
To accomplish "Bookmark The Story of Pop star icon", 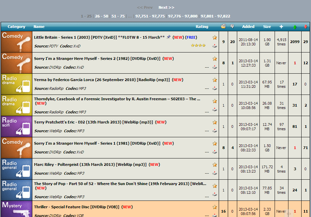I will 215,186.
